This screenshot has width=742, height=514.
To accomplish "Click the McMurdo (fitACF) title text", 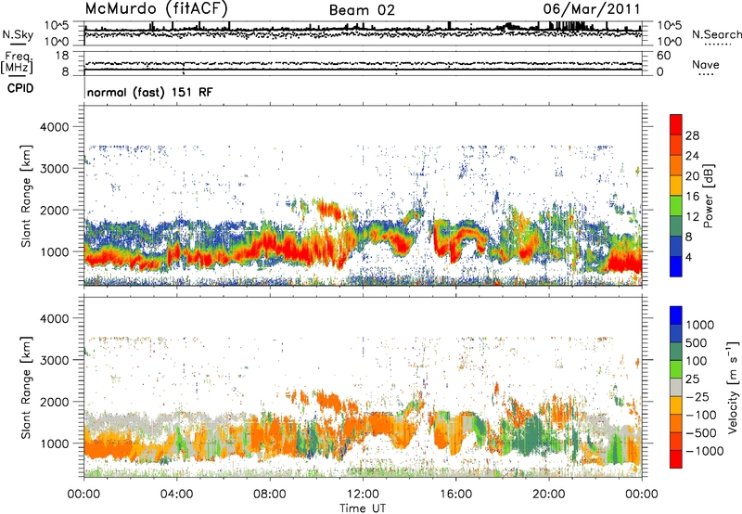I will click(x=156, y=9).
